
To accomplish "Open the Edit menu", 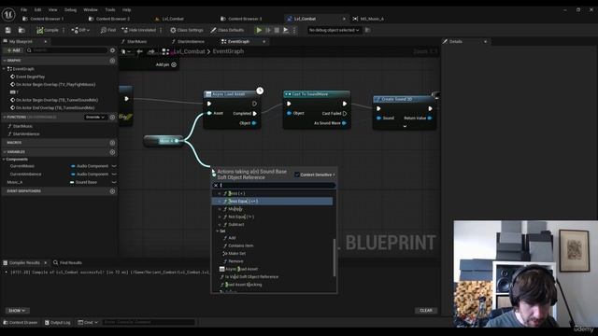I will 37,9.
